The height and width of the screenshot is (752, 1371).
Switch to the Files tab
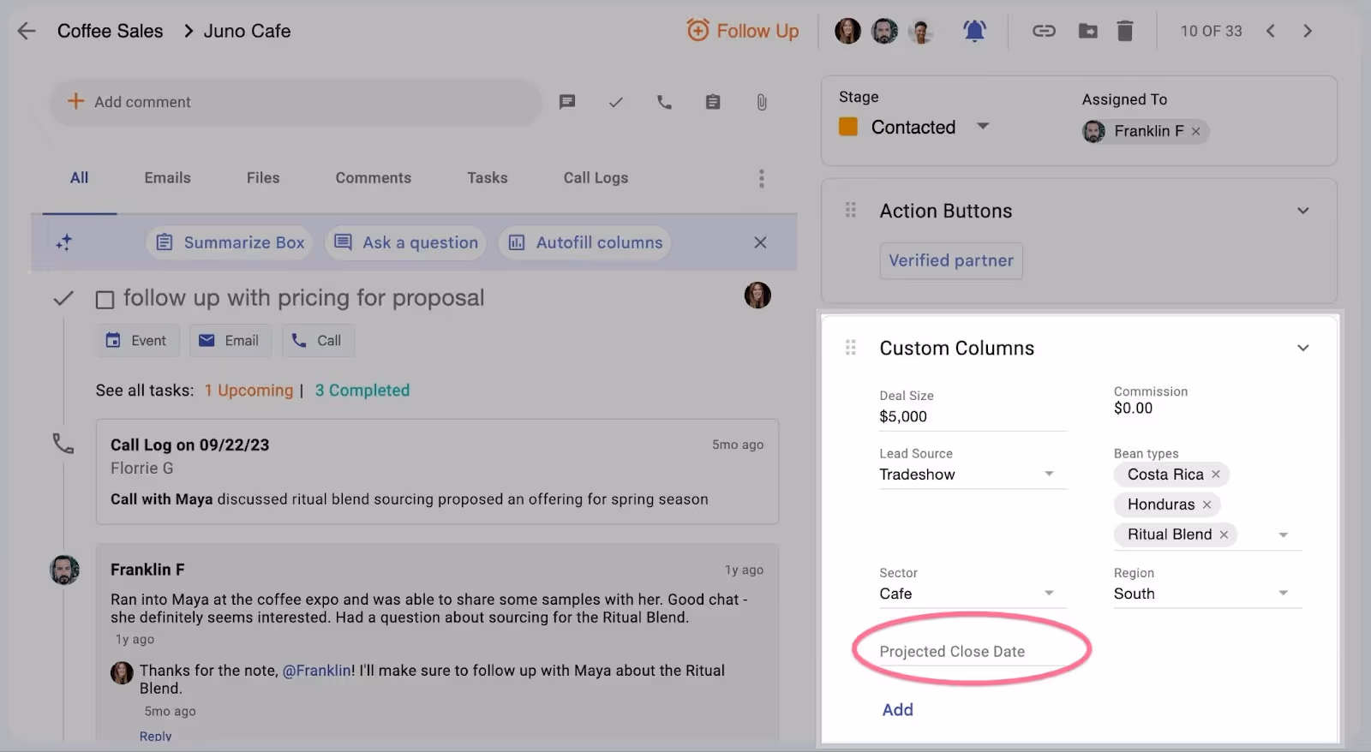click(263, 178)
